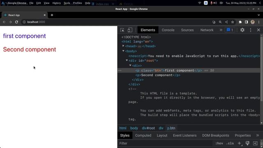This screenshot has width=263, height=148.
Task: Select the Elements tab
Action: click(148, 30)
